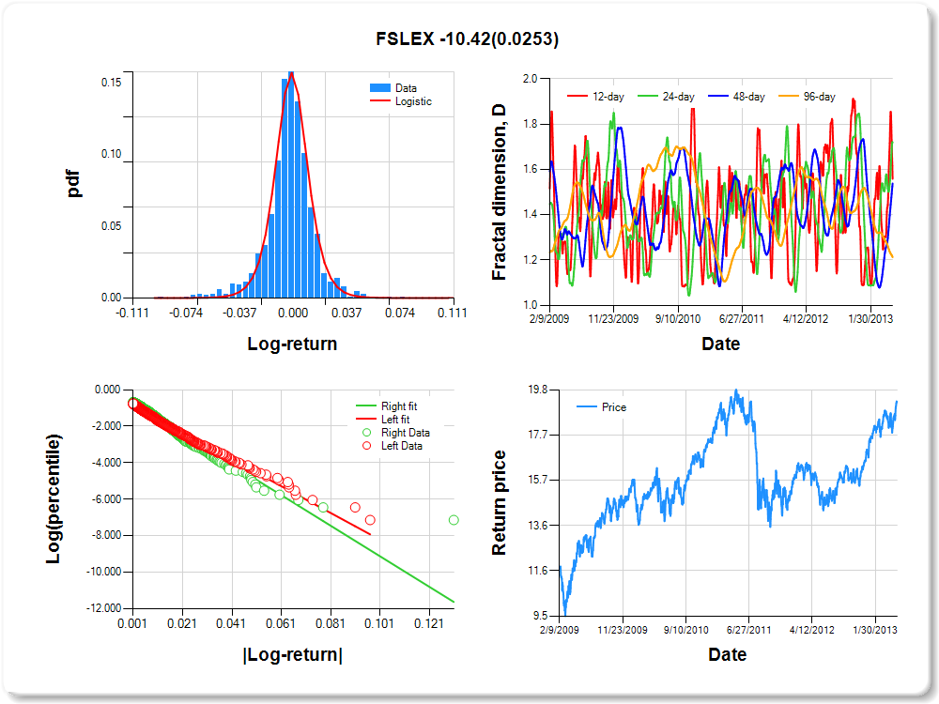The height and width of the screenshot is (704, 939).
Task: Click the |Log-return| axis title
Action: point(292,654)
